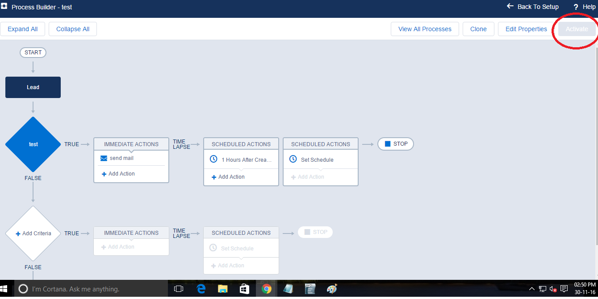Click the Clone button
The image size is (598, 299).
point(478,29)
